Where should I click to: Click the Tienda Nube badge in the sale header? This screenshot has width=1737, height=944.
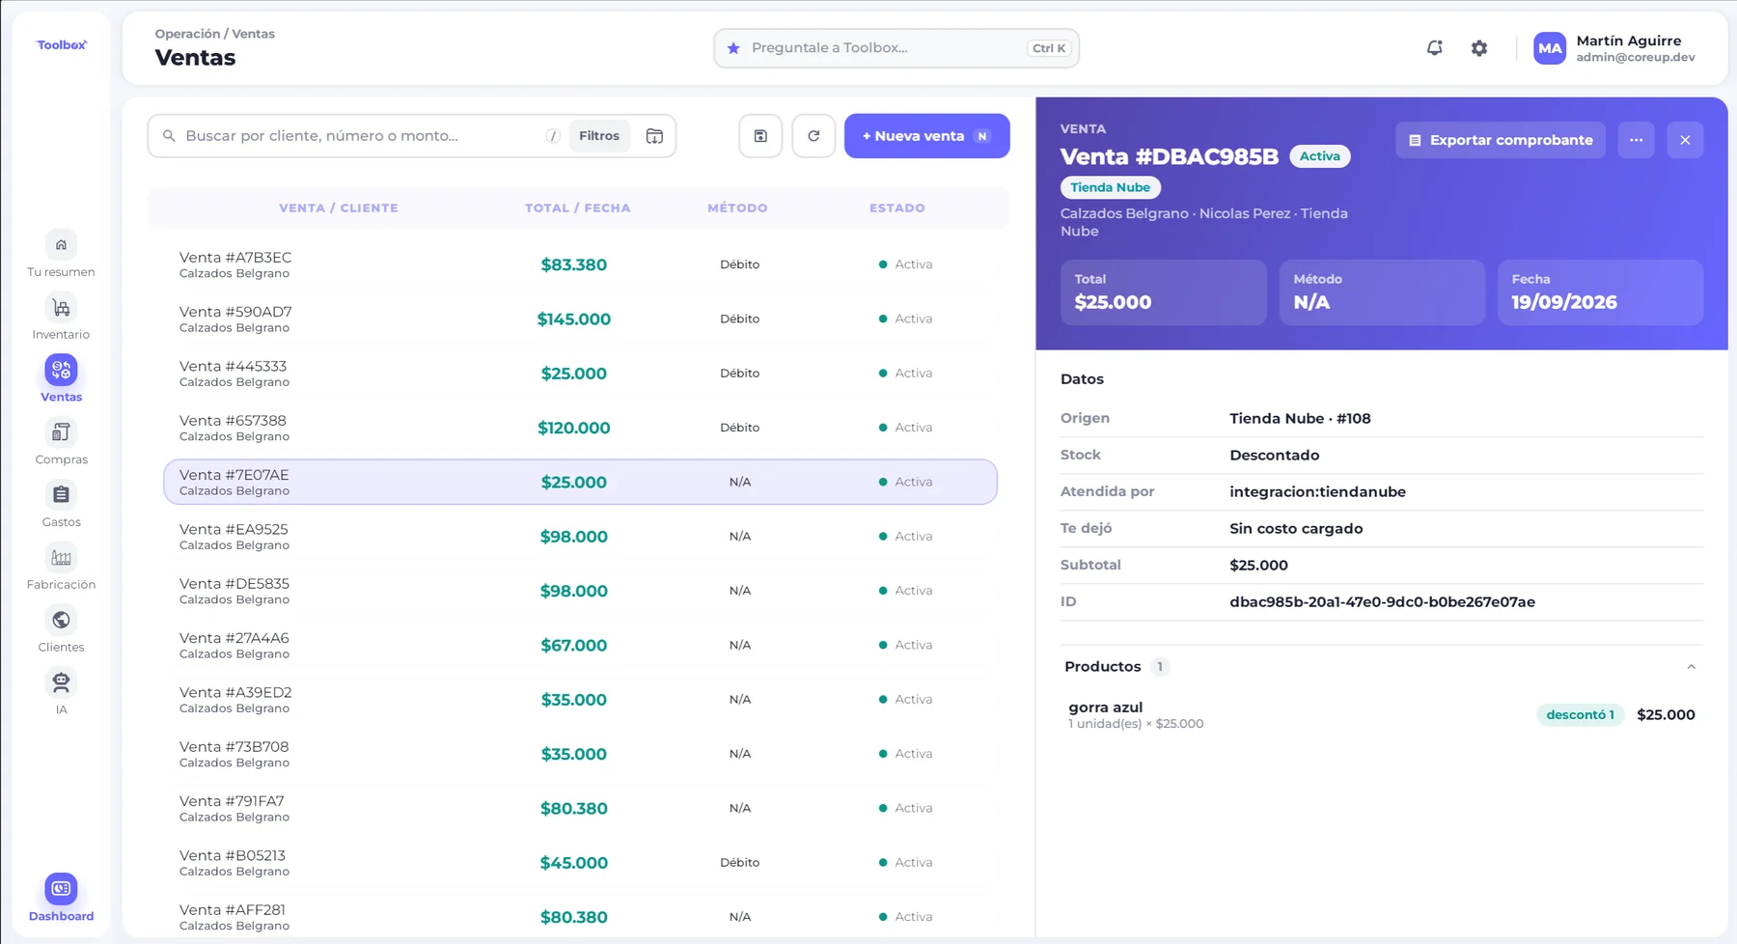pos(1110,187)
